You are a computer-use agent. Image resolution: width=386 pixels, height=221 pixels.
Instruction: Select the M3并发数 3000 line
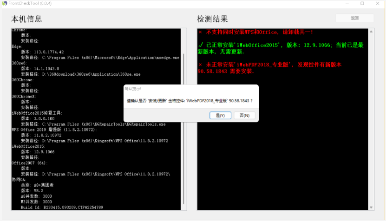36,202
